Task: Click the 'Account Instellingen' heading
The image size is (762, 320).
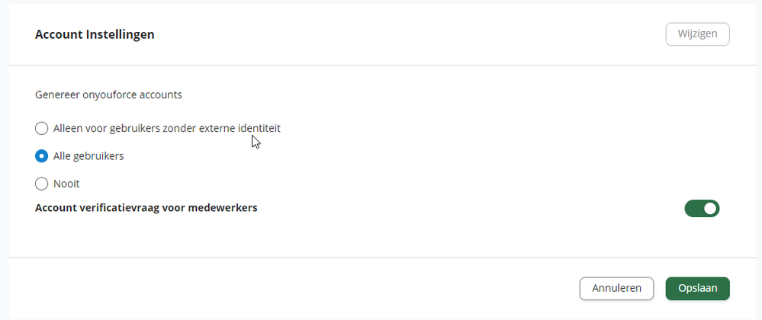Action: coord(95,34)
